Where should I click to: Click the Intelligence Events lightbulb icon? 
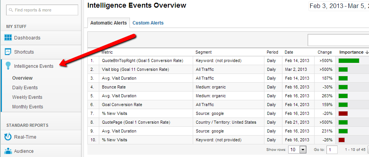coord(8,66)
